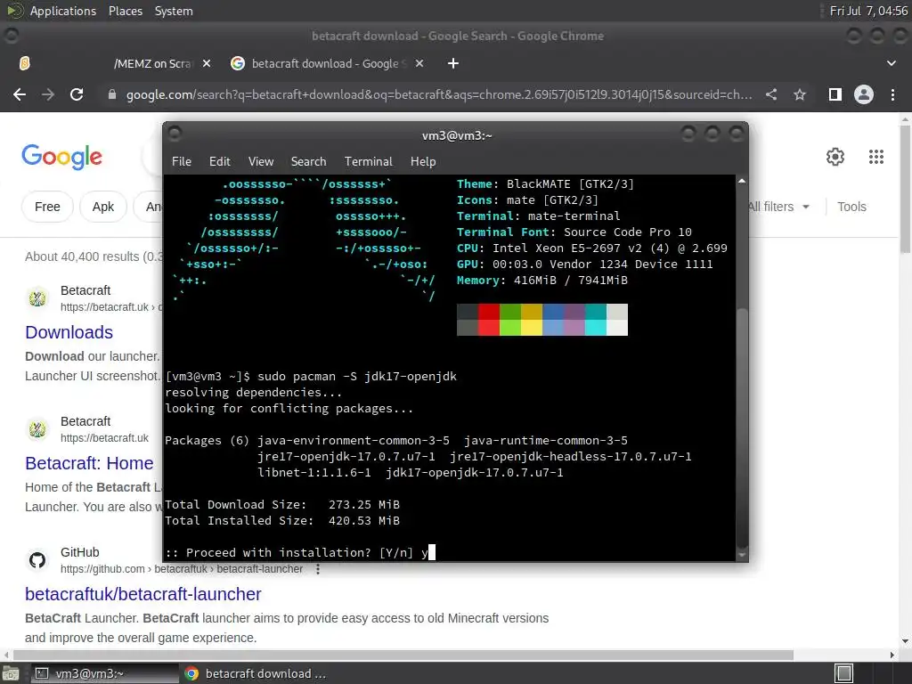Click the date and time clock

click(868, 11)
